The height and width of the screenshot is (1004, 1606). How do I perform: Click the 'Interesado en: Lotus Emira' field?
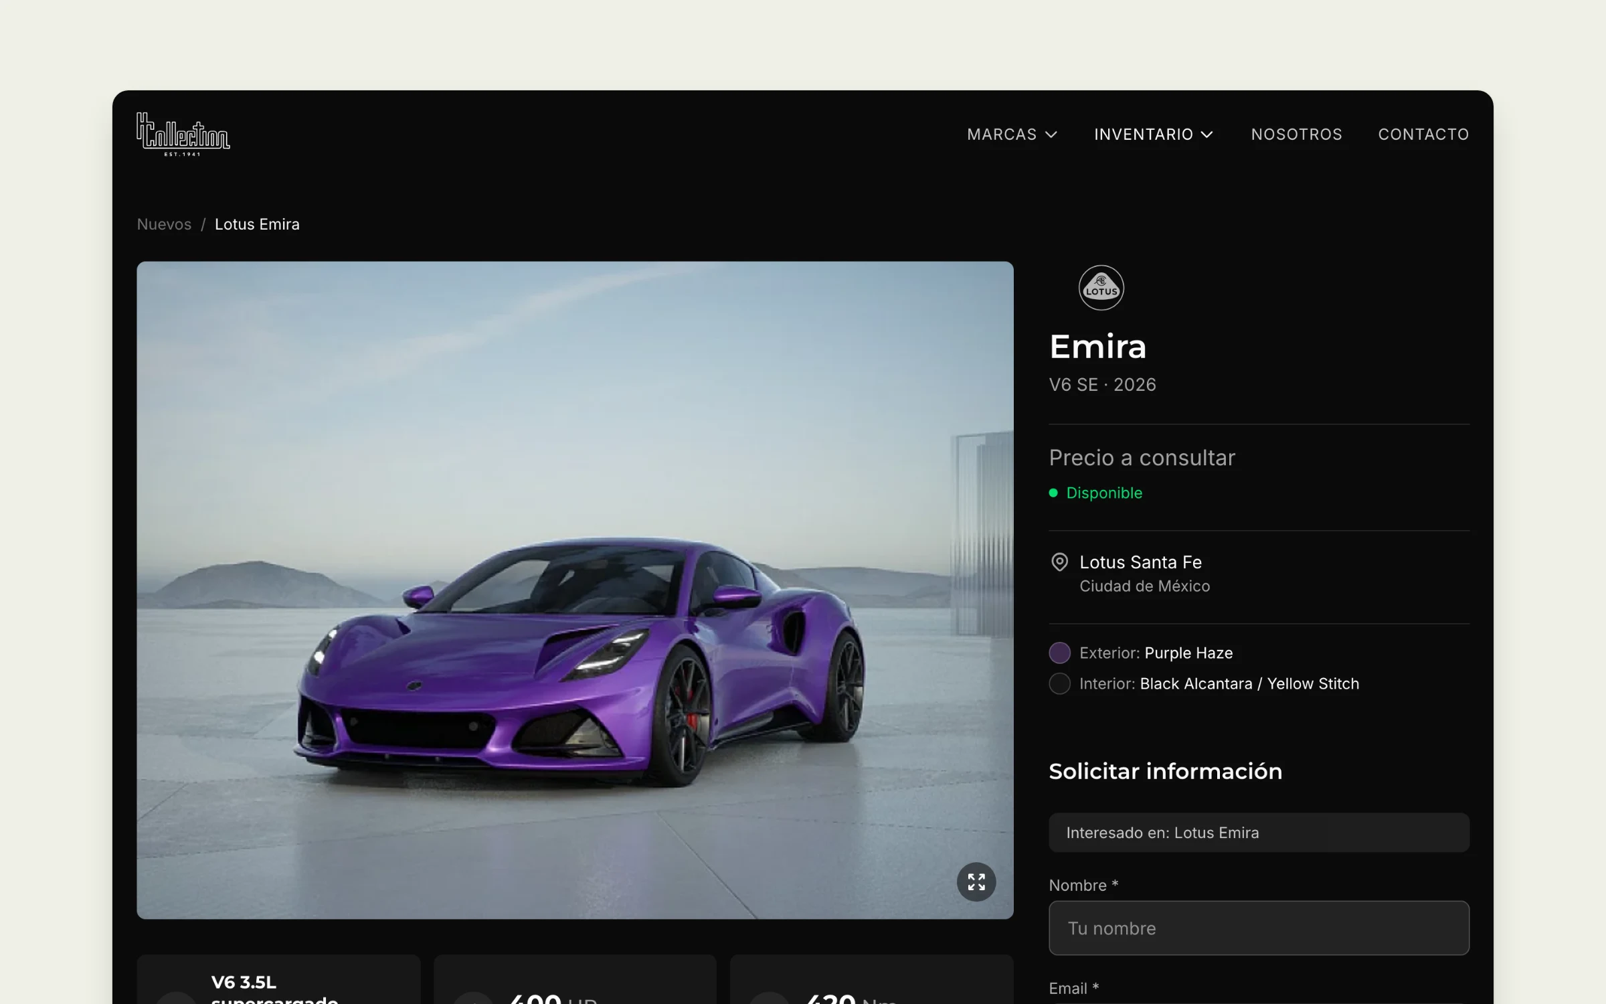[1259, 833]
